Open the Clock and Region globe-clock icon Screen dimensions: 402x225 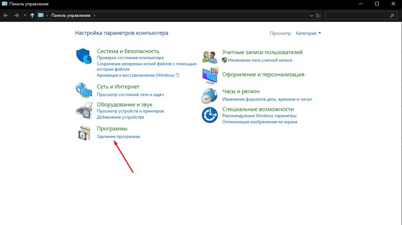click(209, 96)
